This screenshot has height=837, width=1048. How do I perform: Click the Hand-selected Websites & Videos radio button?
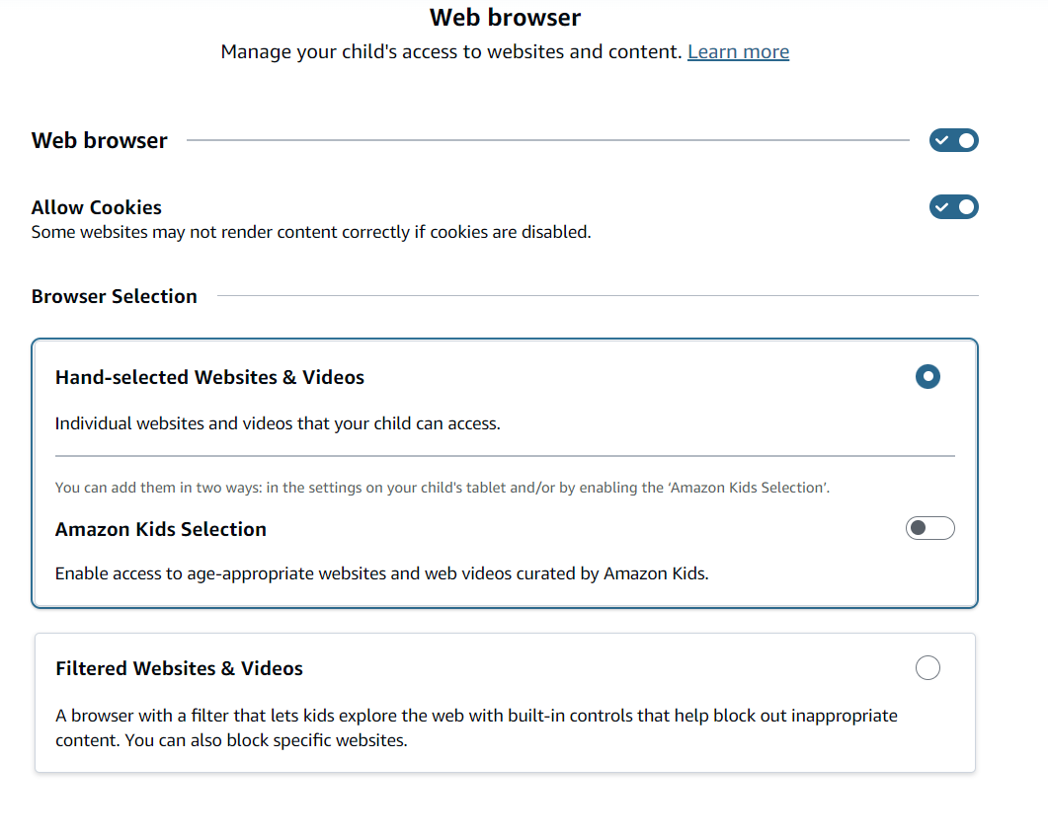927,376
